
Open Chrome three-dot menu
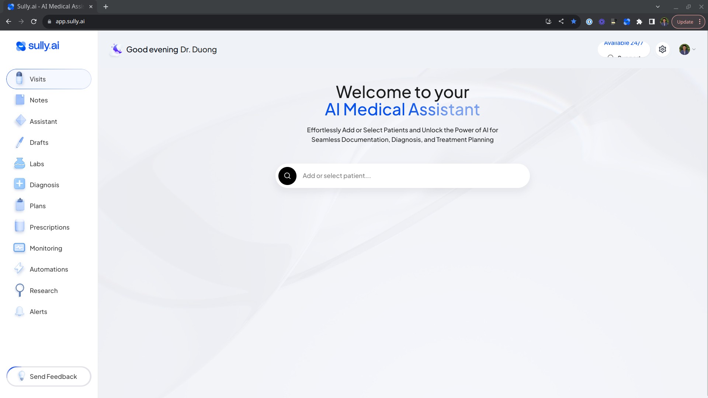700,22
